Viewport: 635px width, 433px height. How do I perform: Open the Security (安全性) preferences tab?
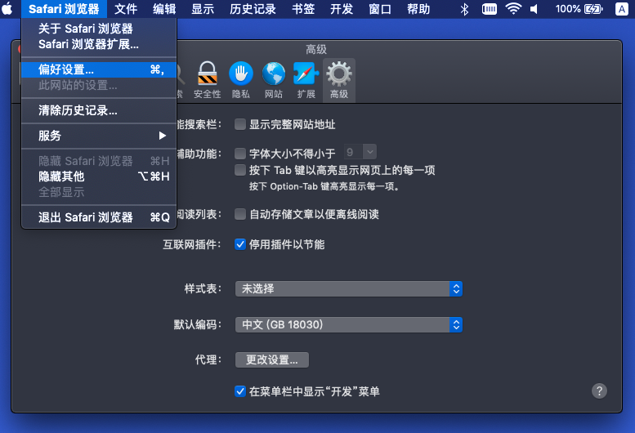point(207,80)
